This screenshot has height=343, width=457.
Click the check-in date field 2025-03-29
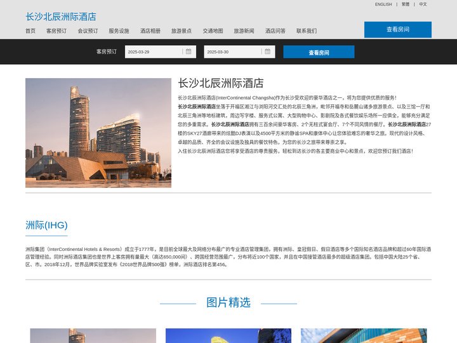pyautogui.click(x=161, y=51)
